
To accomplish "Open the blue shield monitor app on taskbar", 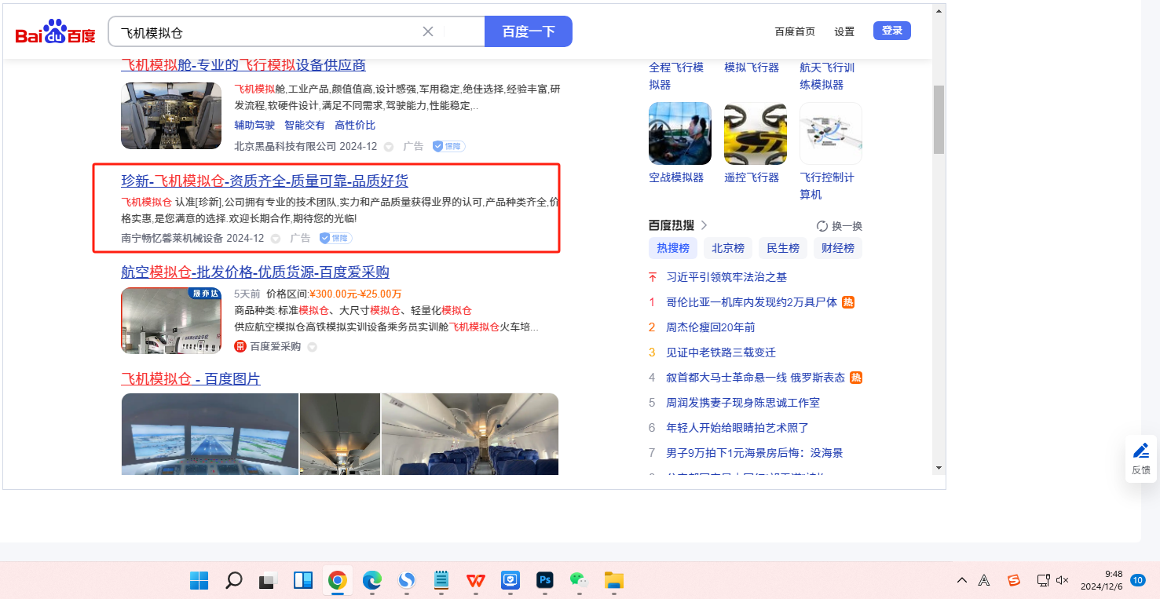I will coord(510,581).
